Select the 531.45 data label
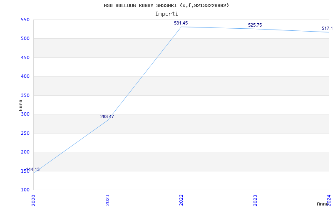Viewport: 333px width, 208px height. (181, 23)
